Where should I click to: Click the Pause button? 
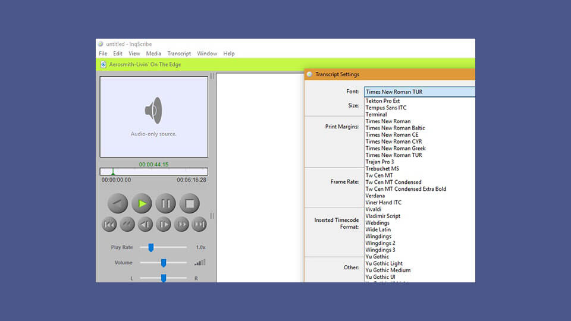(166, 203)
